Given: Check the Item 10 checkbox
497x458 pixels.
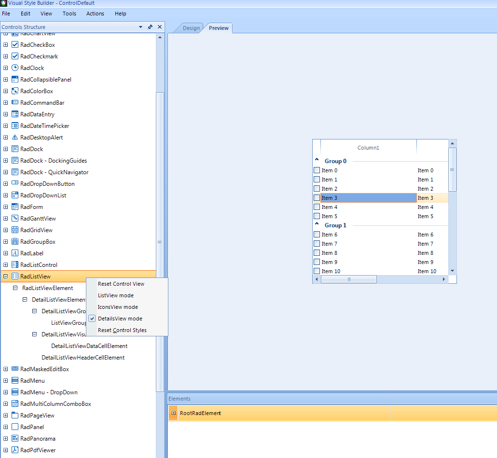Looking at the screenshot, I should [x=317, y=271].
